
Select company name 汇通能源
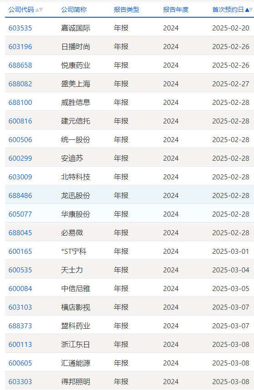[76, 363]
